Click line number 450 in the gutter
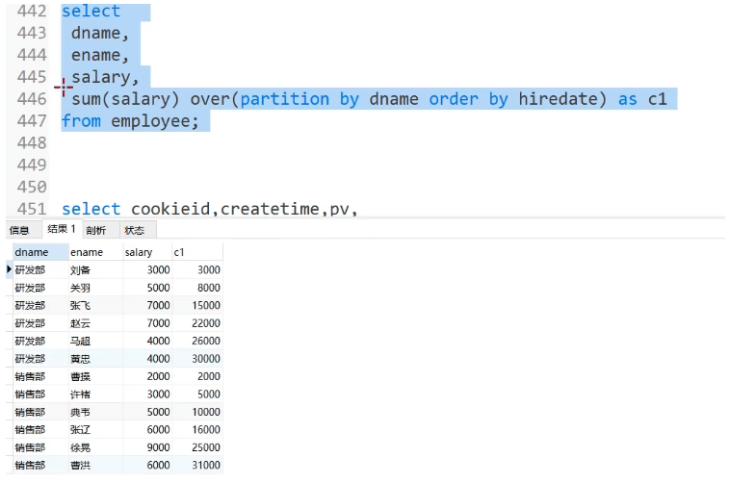Viewport: 729px width, 483px height. pos(32,188)
